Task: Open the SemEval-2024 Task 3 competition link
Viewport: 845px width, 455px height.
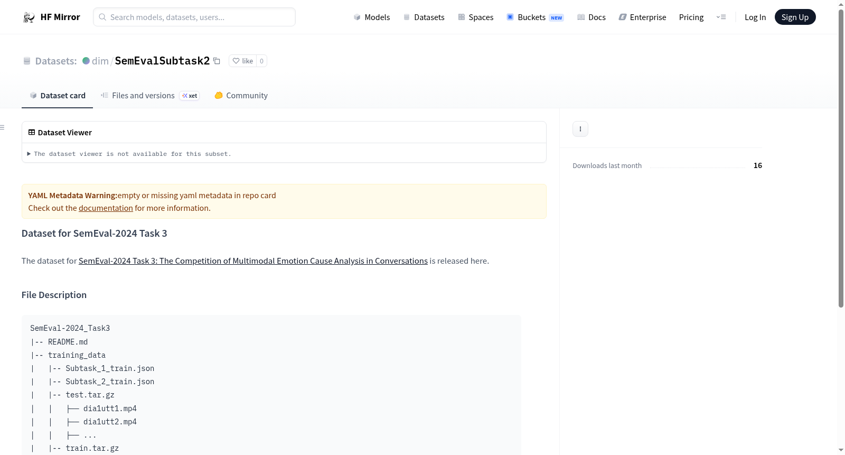Action: (253, 261)
